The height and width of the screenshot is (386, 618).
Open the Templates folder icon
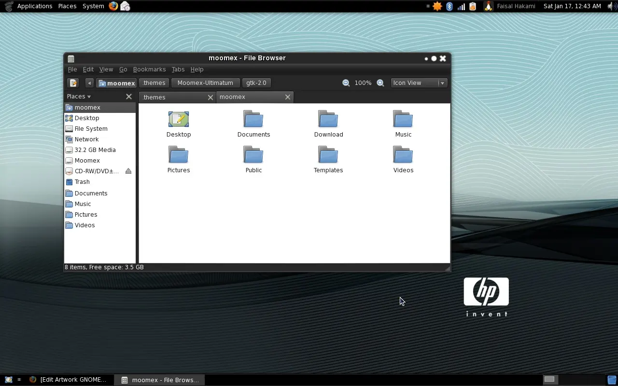pyautogui.click(x=328, y=160)
